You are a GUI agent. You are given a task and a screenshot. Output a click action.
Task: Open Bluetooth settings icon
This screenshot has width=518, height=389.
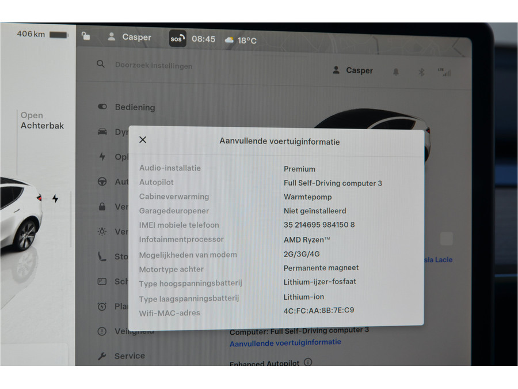pyautogui.click(x=421, y=72)
